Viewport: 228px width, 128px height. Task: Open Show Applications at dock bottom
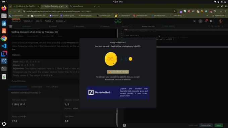(x=4, y=124)
